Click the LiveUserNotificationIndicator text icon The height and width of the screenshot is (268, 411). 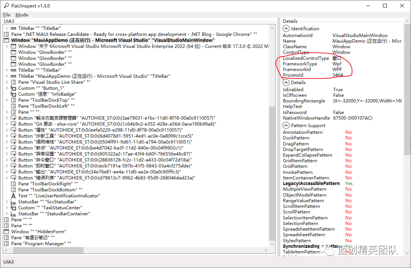click(x=13, y=196)
